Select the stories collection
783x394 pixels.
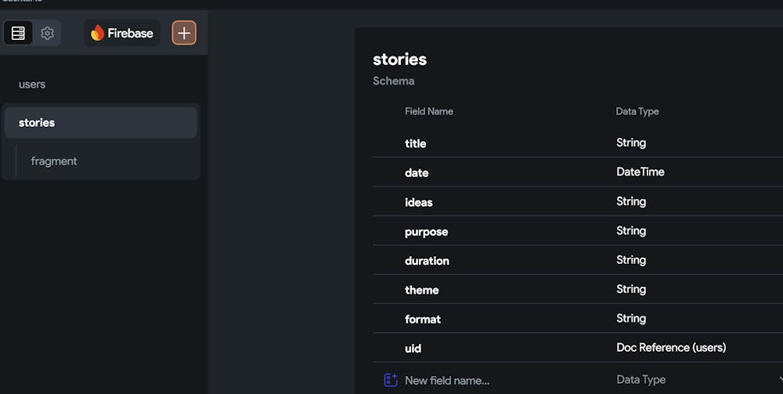(37, 122)
